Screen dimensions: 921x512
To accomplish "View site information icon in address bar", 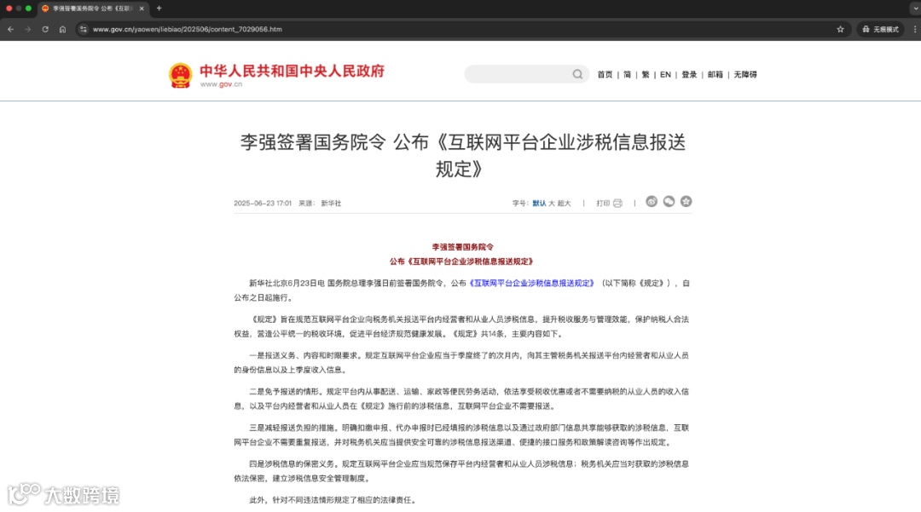I will pos(84,29).
